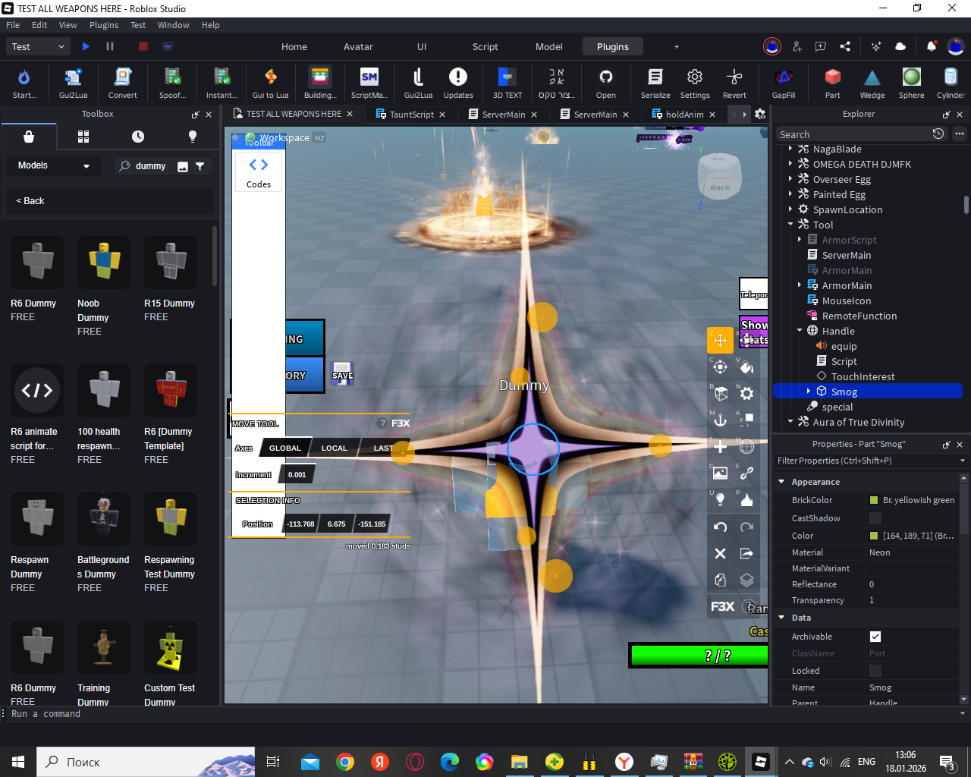This screenshot has height=777, width=971.
Task: Insert a Wedge part
Action: (872, 83)
